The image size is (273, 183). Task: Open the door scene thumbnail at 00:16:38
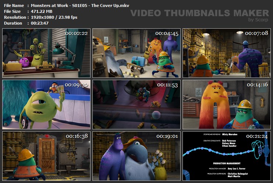(46, 156)
